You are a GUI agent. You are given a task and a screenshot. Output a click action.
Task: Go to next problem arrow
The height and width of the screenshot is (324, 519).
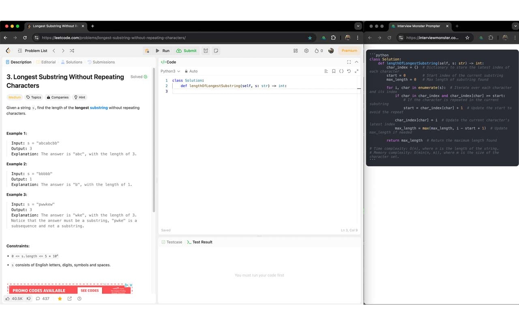tap(63, 51)
